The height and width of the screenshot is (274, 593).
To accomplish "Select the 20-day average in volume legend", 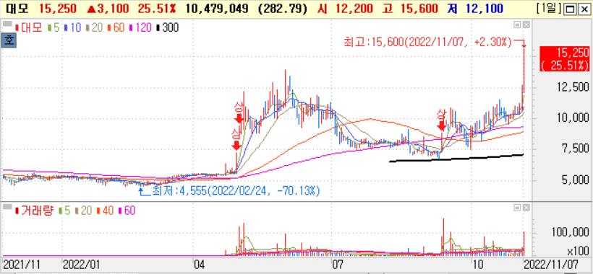I will (x=85, y=211).
